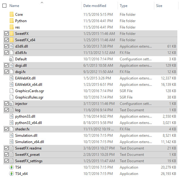Viewport: 184px width, 181px height.
Task: Select the SweetFX_settings file name
Action: pyautogui.click(x=29, y=161)
